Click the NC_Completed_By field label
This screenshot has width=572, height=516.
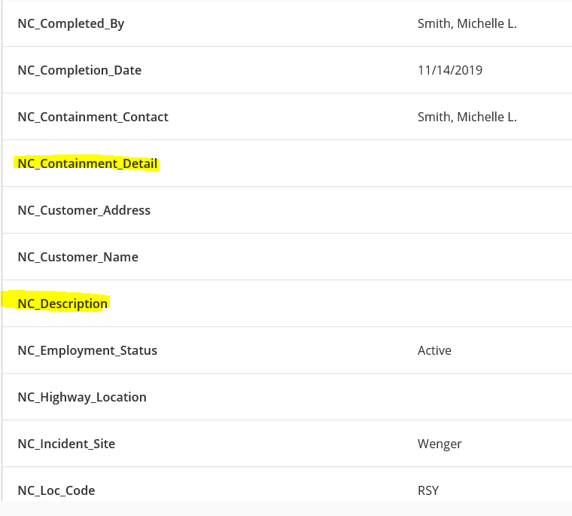71,23
